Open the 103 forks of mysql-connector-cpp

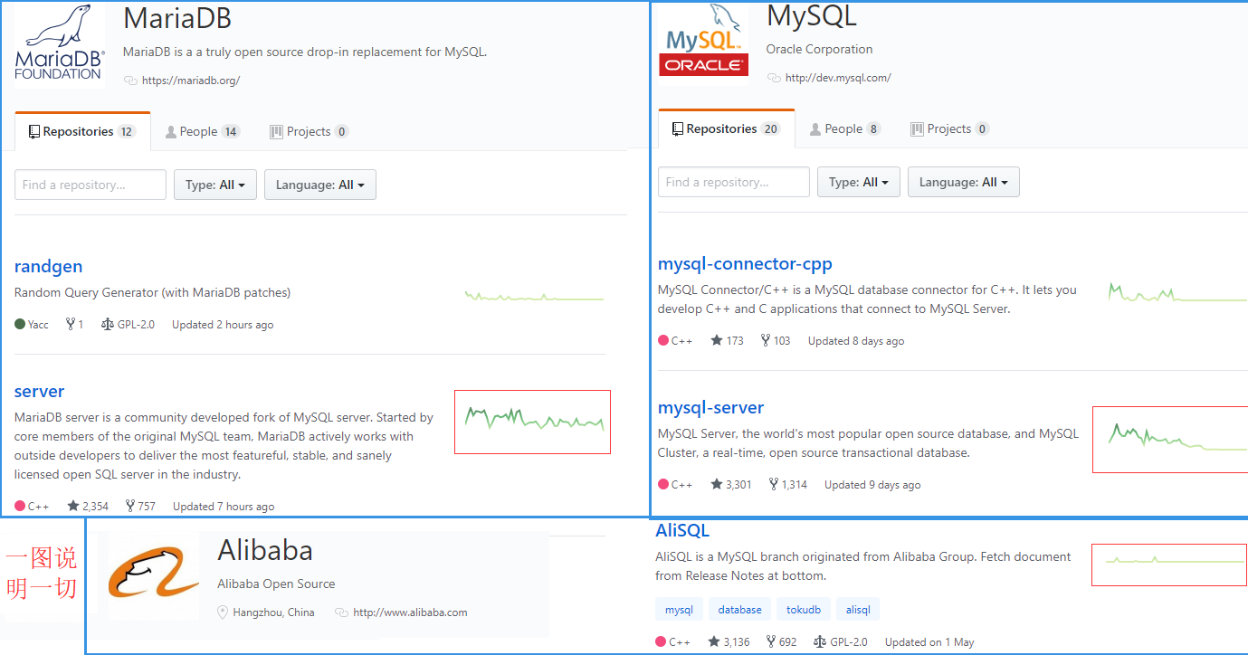coord(776,341)
